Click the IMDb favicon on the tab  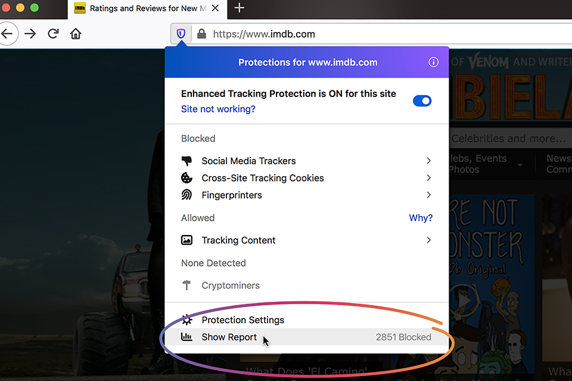(80, 8)
